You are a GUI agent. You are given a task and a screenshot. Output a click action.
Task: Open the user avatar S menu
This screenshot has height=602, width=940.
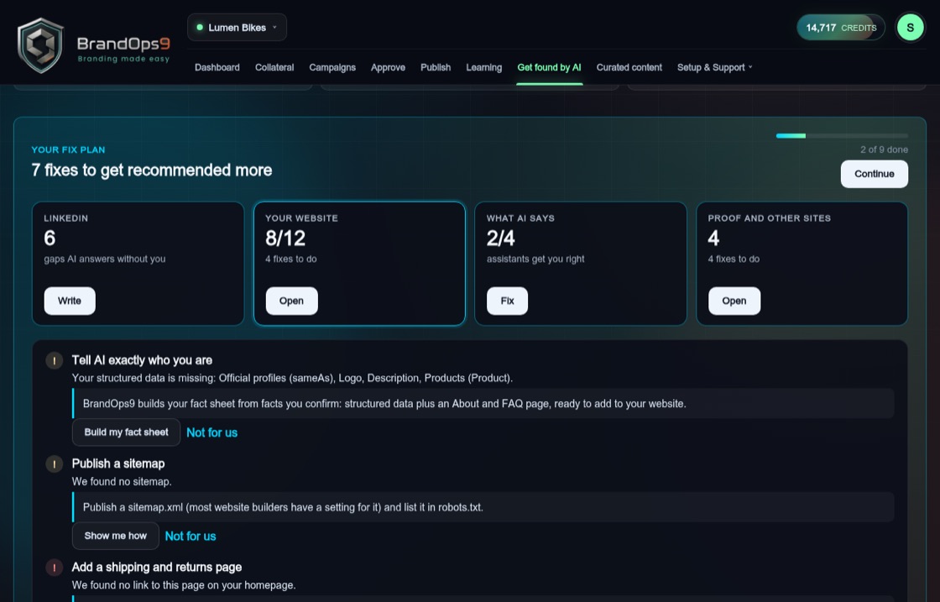910,28
